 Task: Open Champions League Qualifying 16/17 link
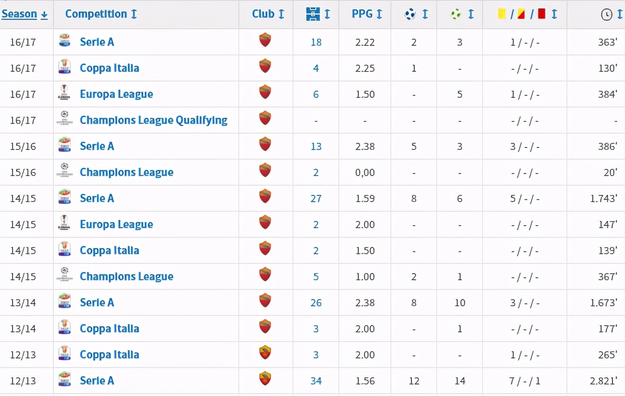153,120
